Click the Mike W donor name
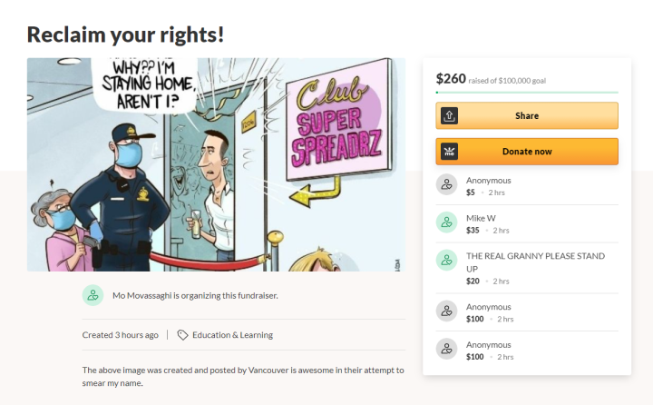Screen dimensions: 653x405 481,218
